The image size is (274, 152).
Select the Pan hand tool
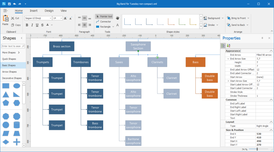click(x=117, y=18)
